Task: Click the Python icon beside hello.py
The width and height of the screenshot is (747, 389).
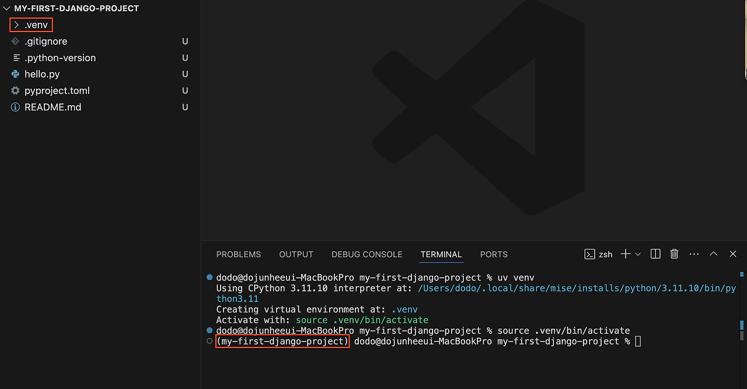Action: point(16,74)
